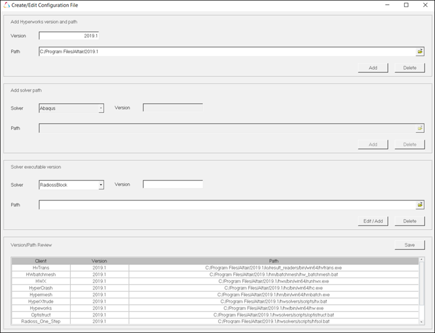Click Delete in the Add solver path section

click(x=410, y=144)
